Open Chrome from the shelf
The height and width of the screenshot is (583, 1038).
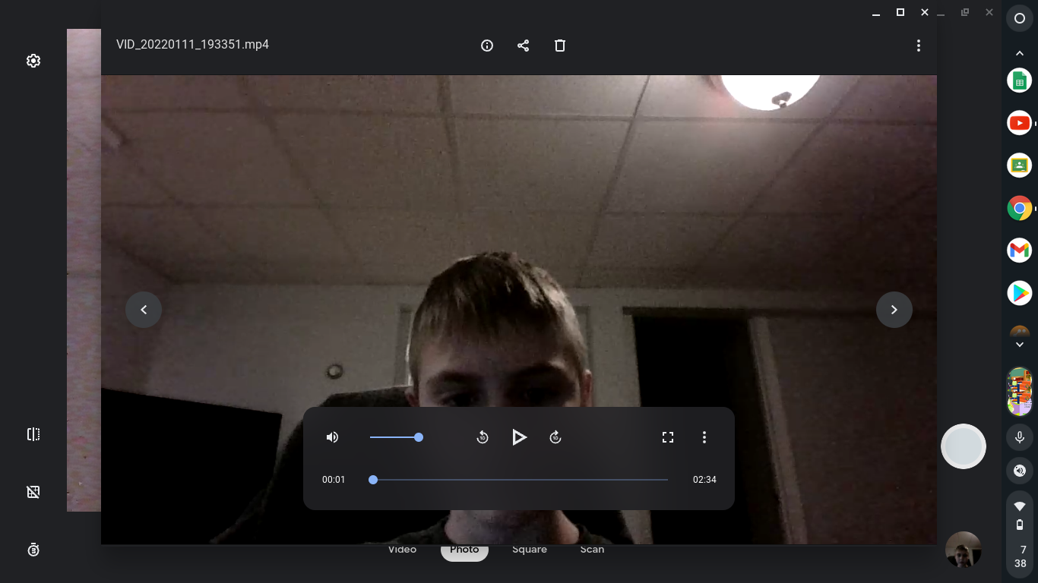[x=1020, y=208]
